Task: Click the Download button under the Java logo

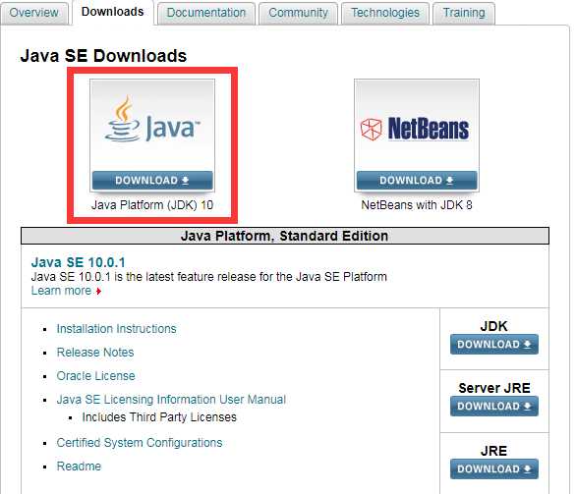Action: [152, 180]
